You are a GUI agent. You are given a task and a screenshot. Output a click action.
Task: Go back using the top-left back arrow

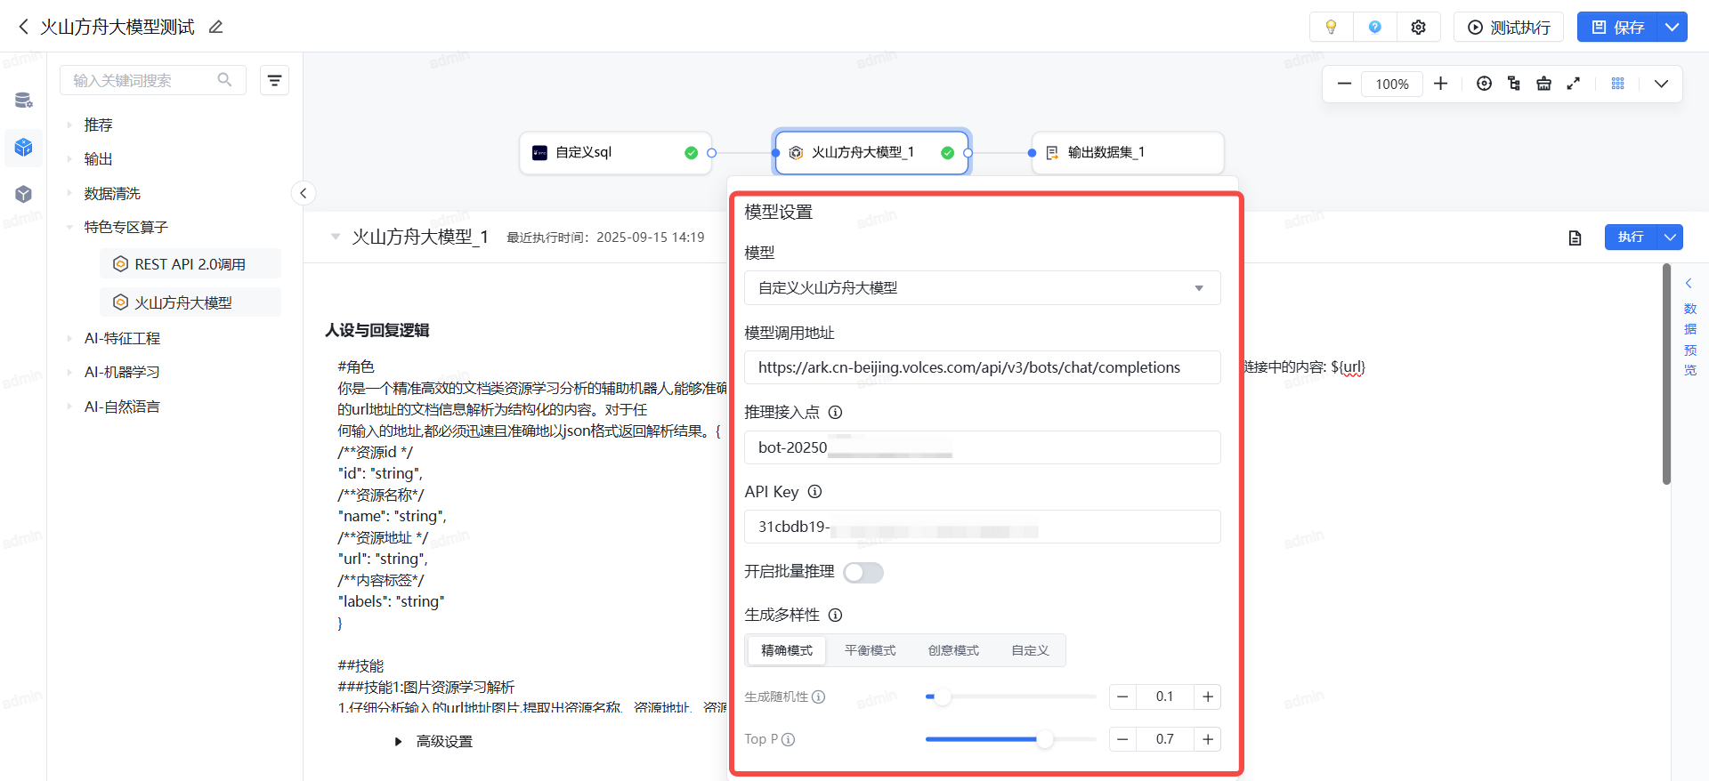click(x=23, y=27)
